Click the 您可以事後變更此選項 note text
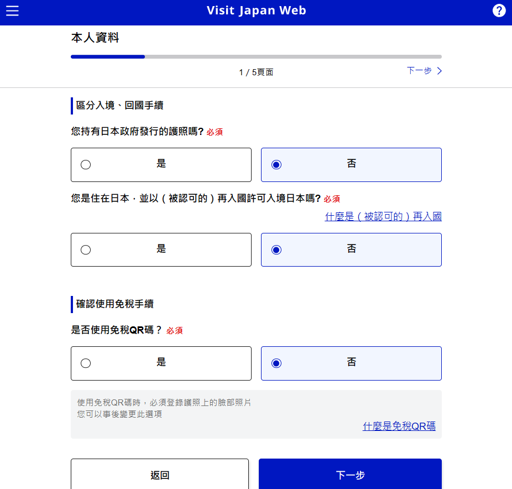 click(x=119, y=414)
